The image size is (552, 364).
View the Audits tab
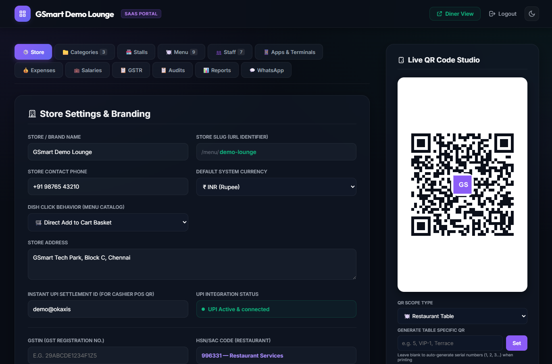pyautogui.click(x=173, y=70)
